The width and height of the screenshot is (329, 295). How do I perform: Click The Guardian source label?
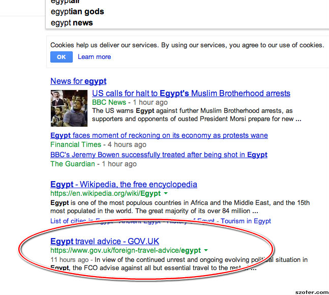tap(73, 164)
